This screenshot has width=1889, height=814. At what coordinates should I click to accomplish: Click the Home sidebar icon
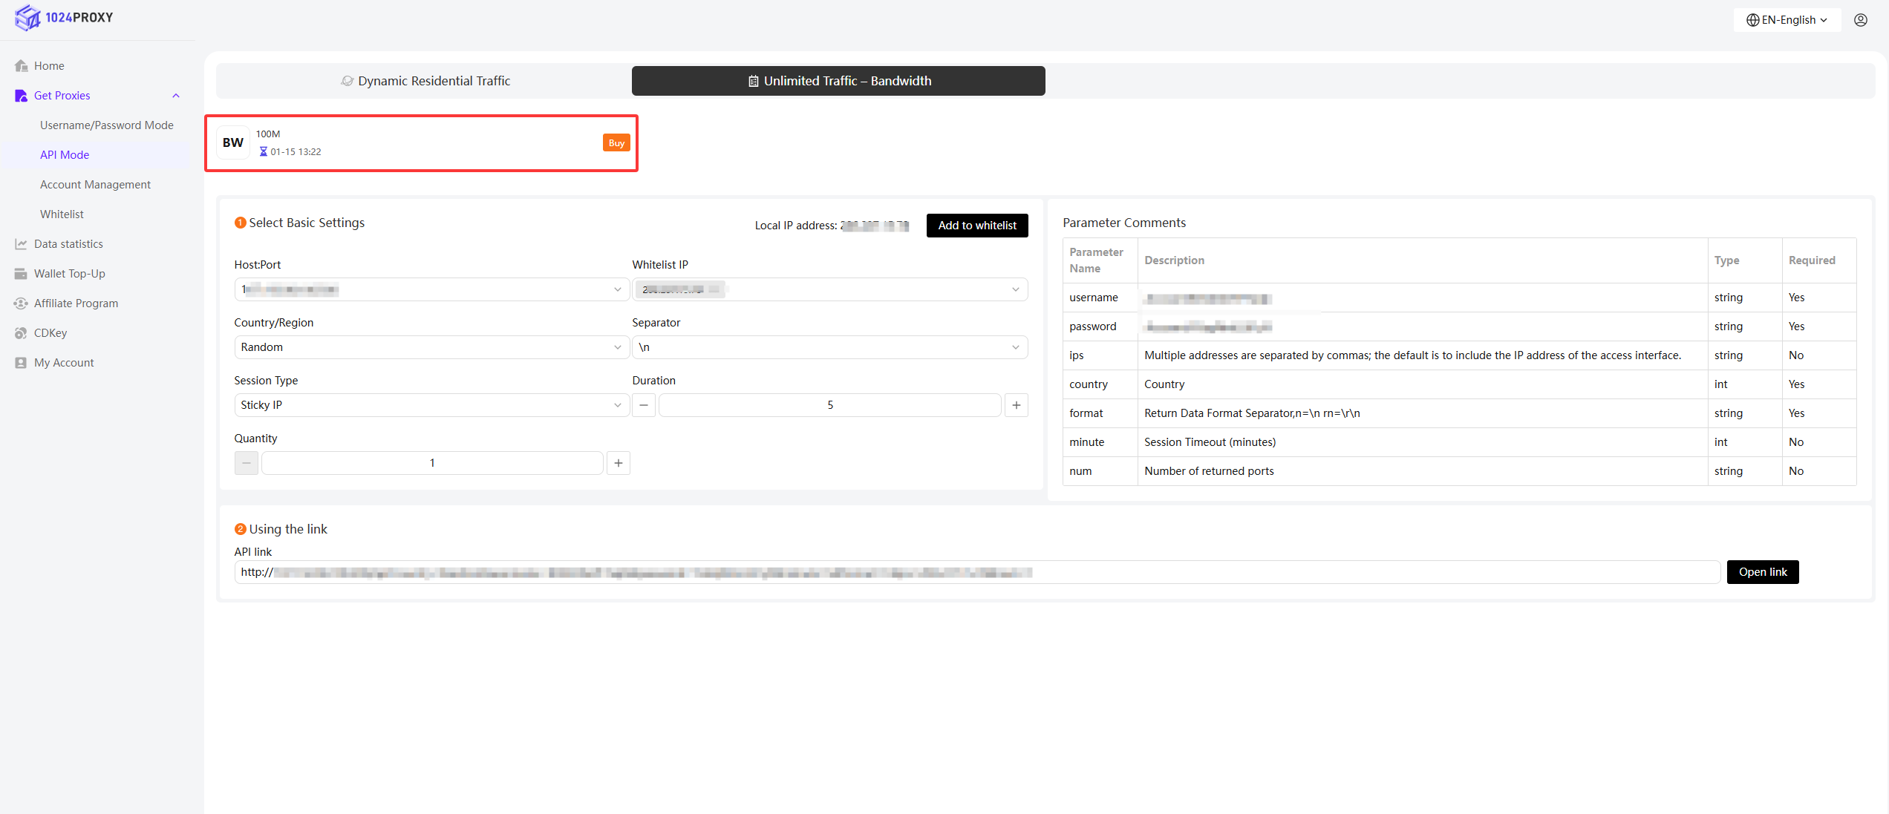pyautogui.click(x=21, y=66)
